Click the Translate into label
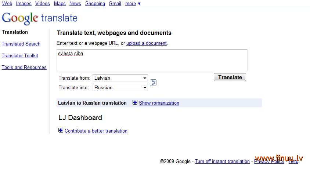 pos(73,87)
